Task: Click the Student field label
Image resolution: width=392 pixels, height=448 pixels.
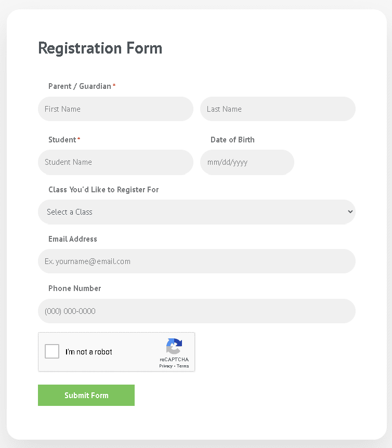Action: (62, 140)
